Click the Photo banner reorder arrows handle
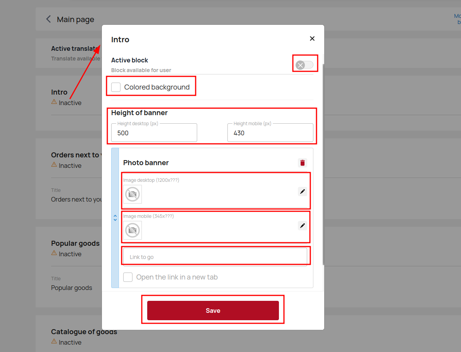 [115, 218]
